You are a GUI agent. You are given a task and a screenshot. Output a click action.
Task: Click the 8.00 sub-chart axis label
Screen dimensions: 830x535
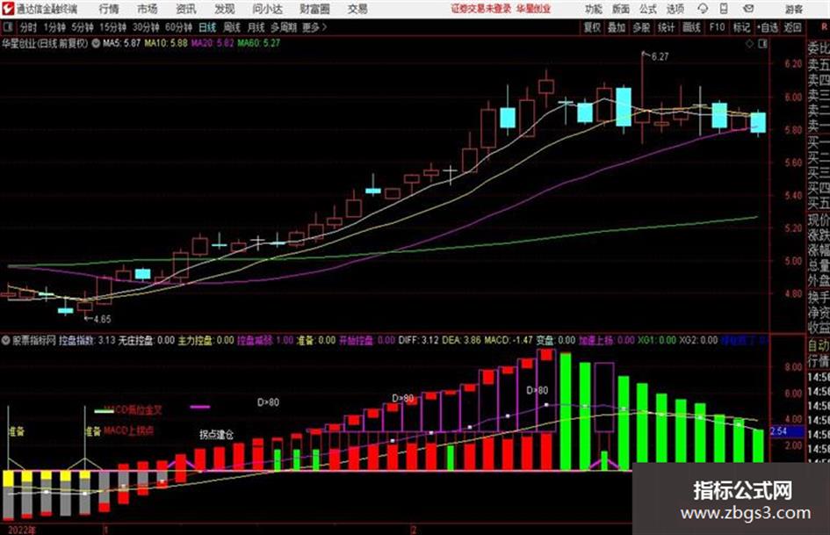coord(793,367)
